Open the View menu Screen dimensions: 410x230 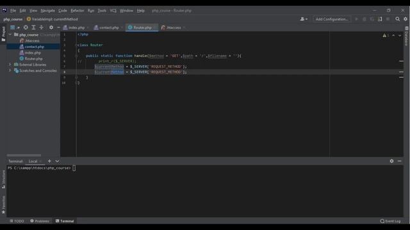33,11
